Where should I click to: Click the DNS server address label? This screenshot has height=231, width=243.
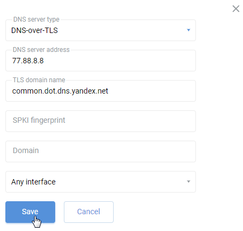pos(41,50)
